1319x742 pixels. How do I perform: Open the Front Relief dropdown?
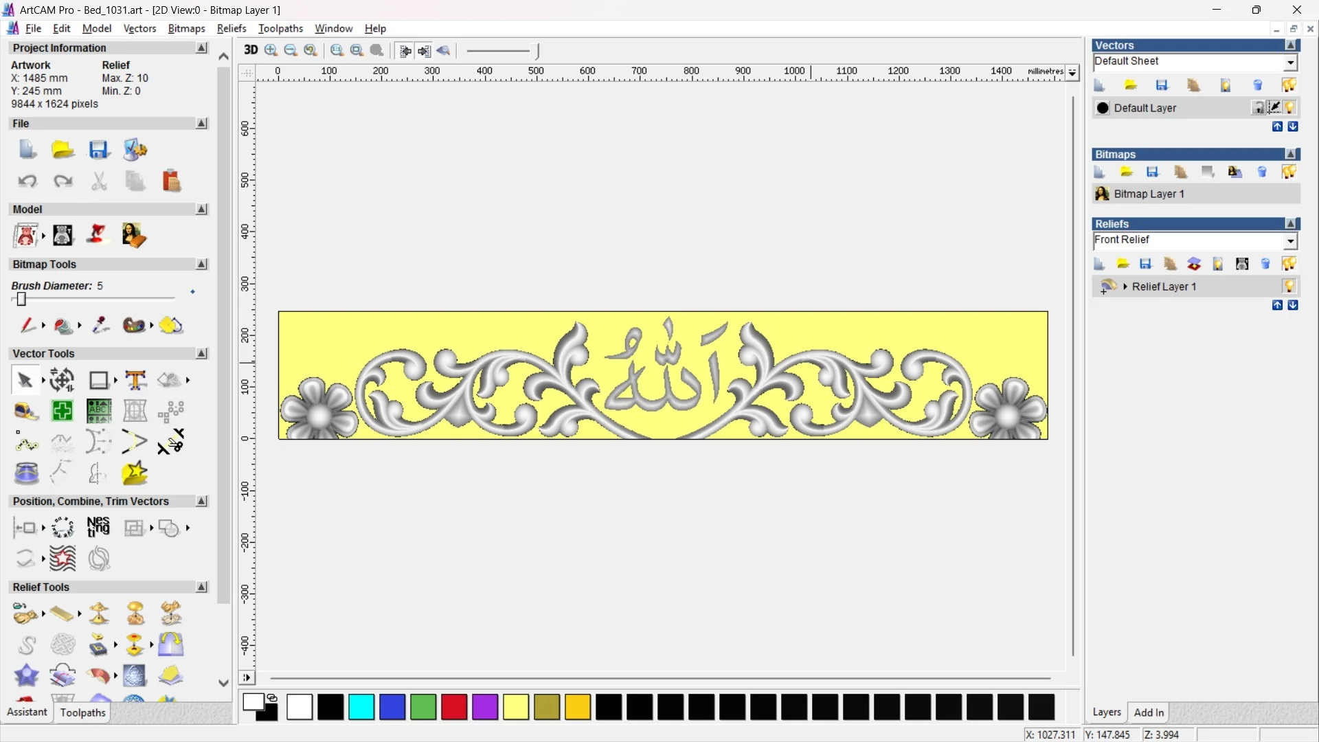coord(1291,240)
